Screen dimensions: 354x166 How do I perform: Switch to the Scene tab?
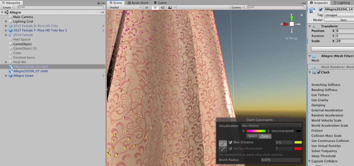[x=115, y=3]
